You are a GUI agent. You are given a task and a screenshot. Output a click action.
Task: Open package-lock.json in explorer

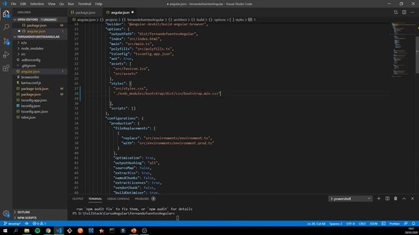(35, 89)
